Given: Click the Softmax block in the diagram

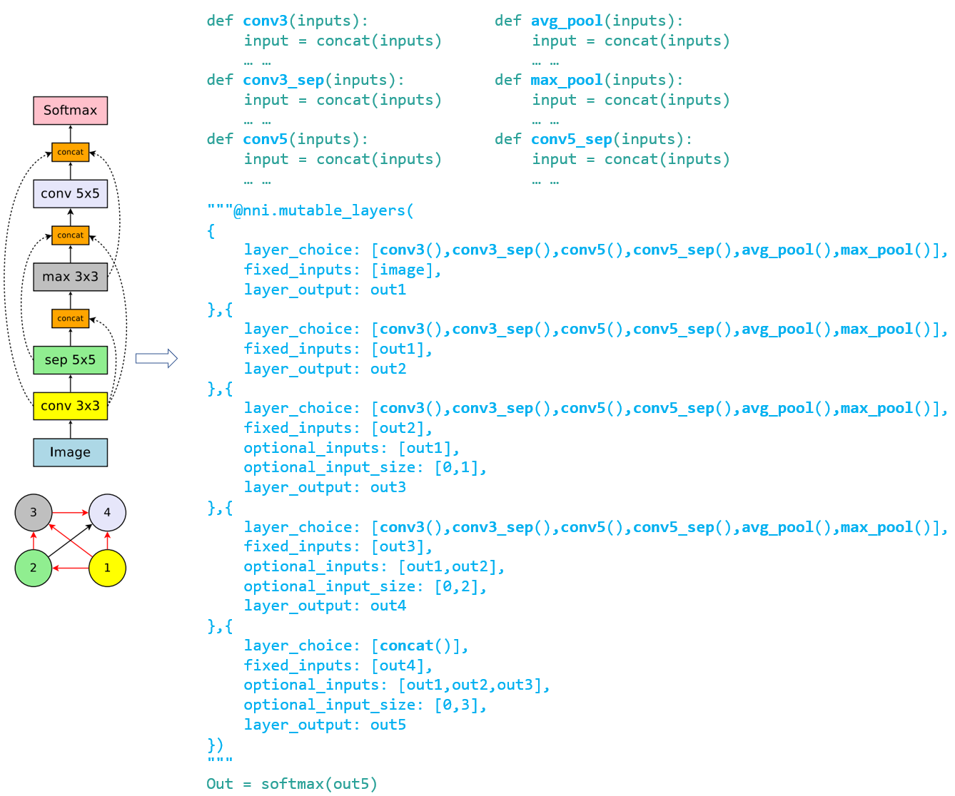Looking at the screenshot, I should 70,110.
